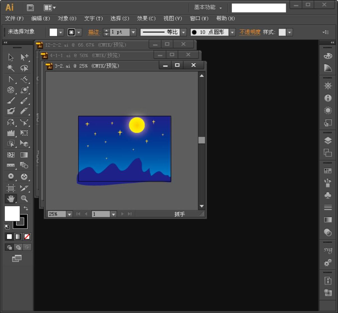The height and width of the screenshot is (313, 338).
Task: Select the Measure (ruler) tool
Action: click(11, 165)
